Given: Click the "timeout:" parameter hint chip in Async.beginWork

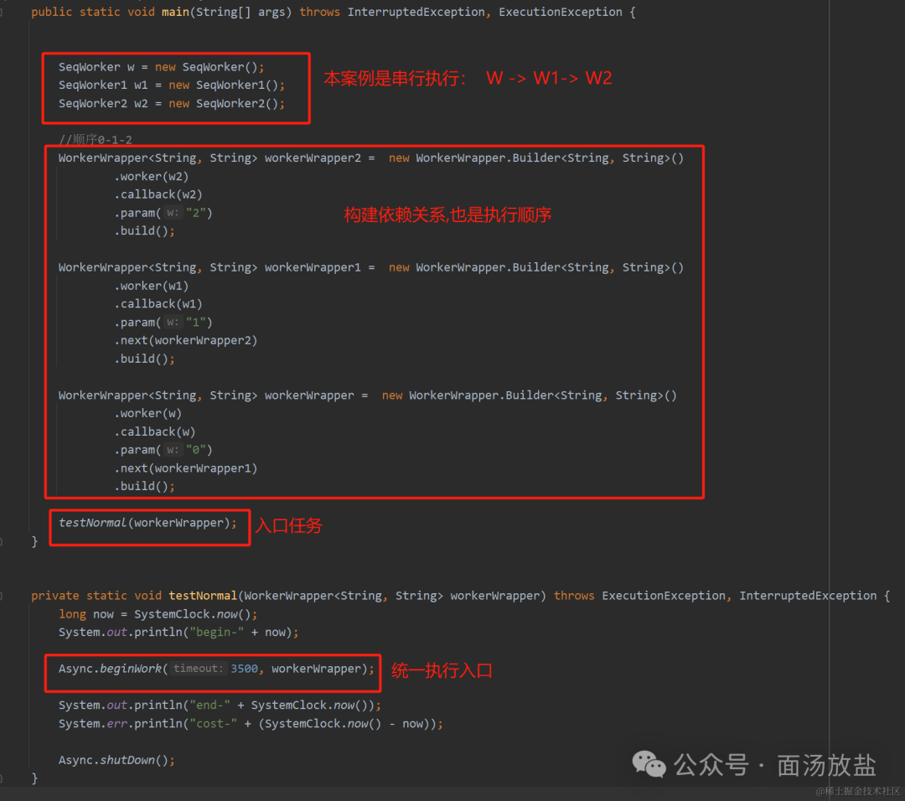Looking at the screenshot, I should (195, 668).
